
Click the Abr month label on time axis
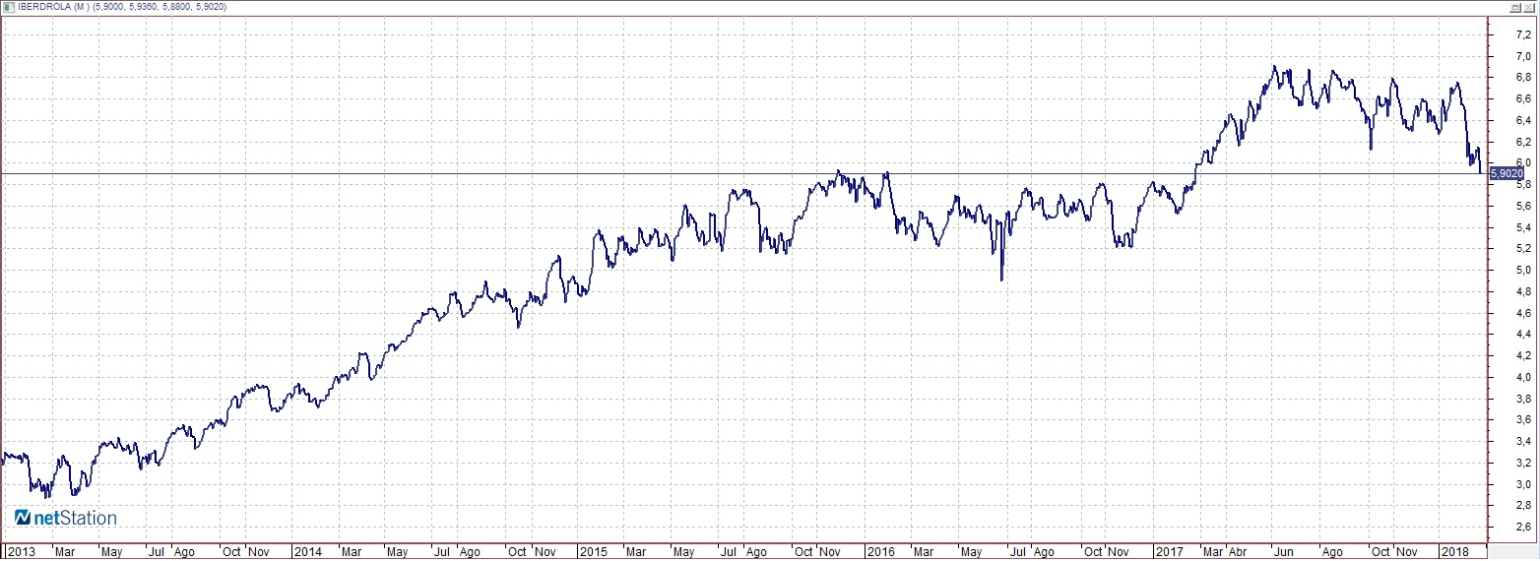pyautogui.click(x=1239, y=552)
